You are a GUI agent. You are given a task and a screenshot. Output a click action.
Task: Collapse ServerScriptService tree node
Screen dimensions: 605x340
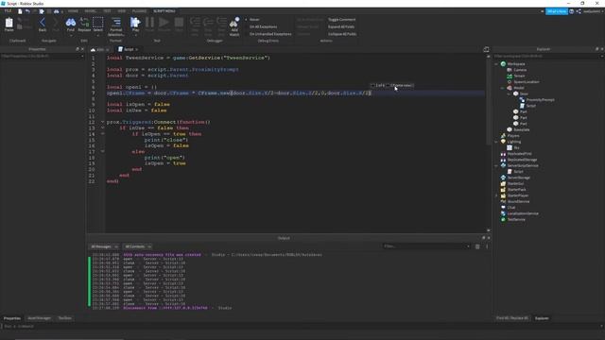(496, 165)
